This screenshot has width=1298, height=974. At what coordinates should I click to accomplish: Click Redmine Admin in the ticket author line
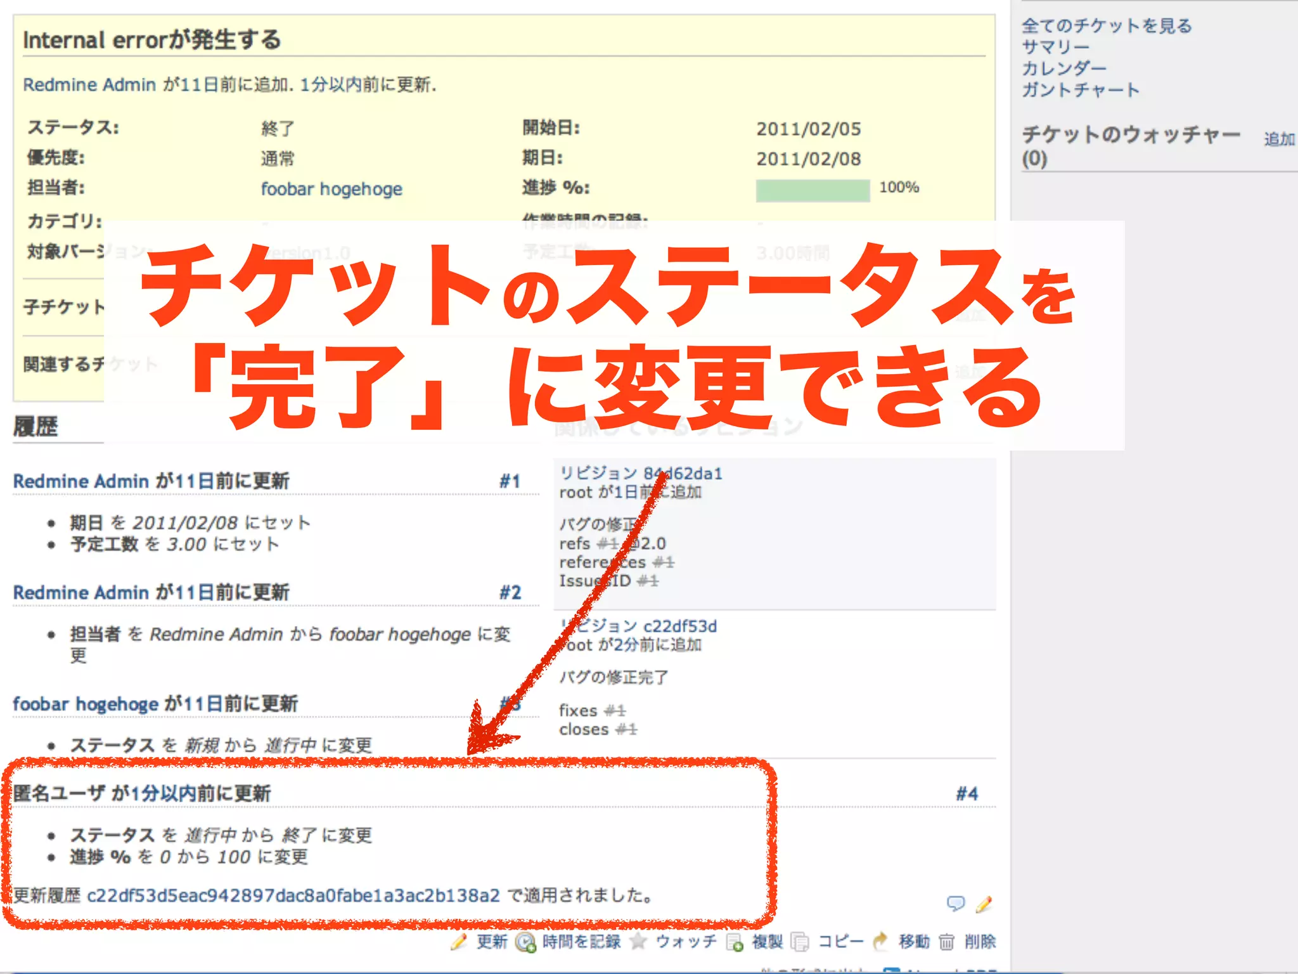(x=89, y=85)
